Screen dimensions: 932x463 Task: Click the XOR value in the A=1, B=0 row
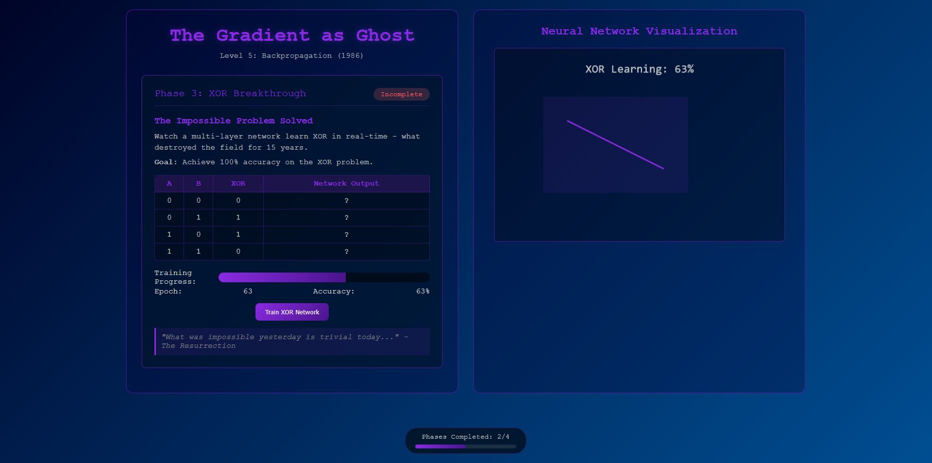coord(238,235)
